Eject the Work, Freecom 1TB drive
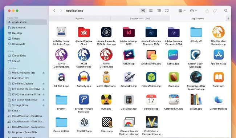 [x=44, y=72]
